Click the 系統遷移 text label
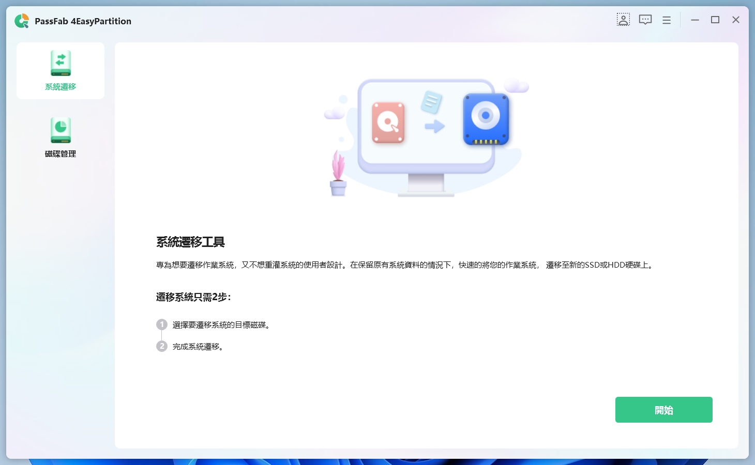This screenshot has width=755, height=465. [61, 87]
